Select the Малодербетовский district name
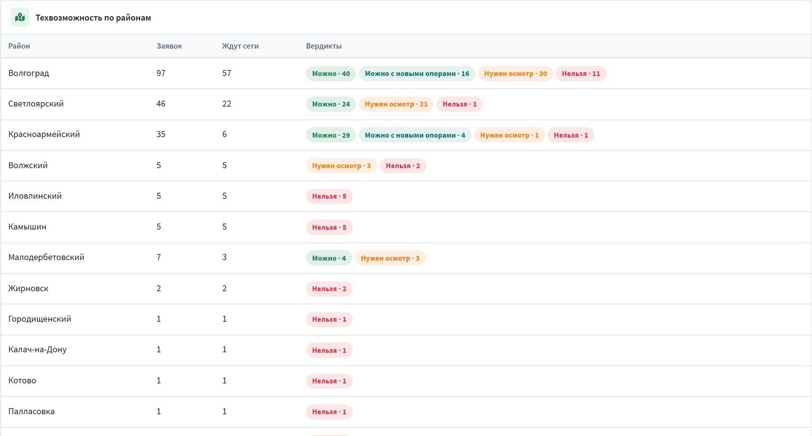This screenshot has width=812, height=436. pyautogui.click(x=46, y=258)
